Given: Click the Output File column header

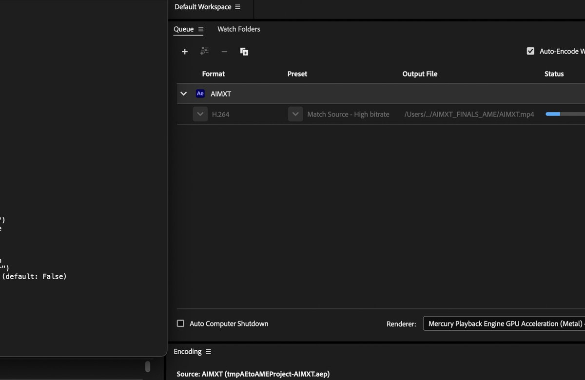Looking at the screenshot, I should click(420, 74).
